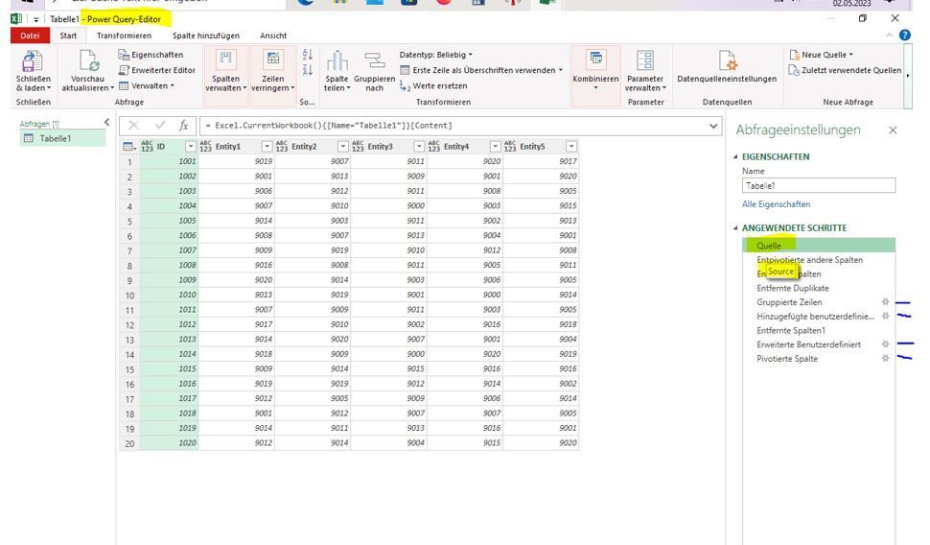Click the Entity3 column data type icon
Screen dimensions: 930x545
pyautogui.click(x=358, y=147)
